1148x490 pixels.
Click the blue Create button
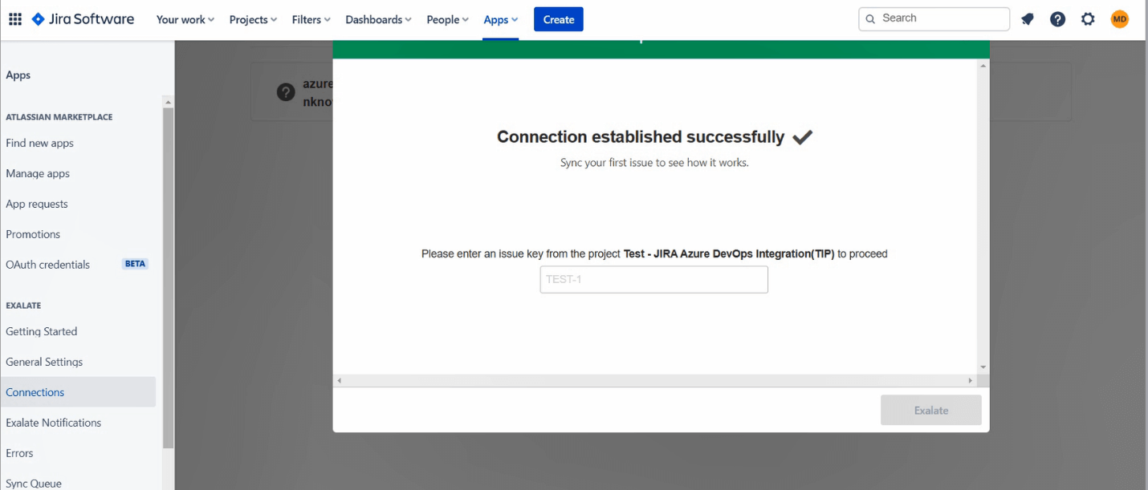coord(559,19)
